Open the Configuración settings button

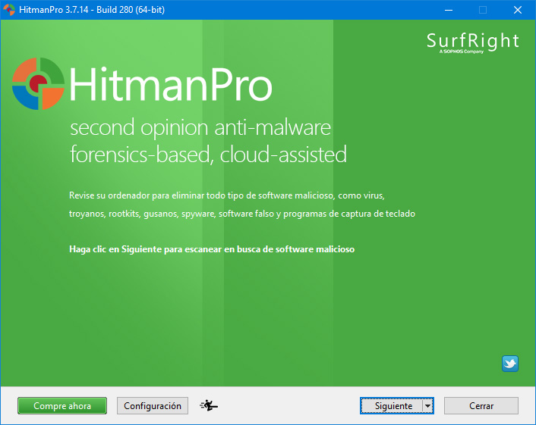[x=153, y=405]
